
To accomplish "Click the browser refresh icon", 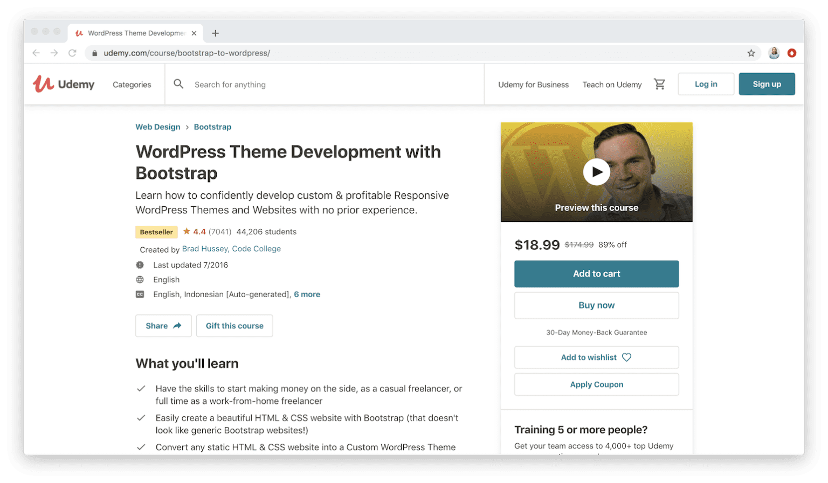I will click(x=72, y=53).
